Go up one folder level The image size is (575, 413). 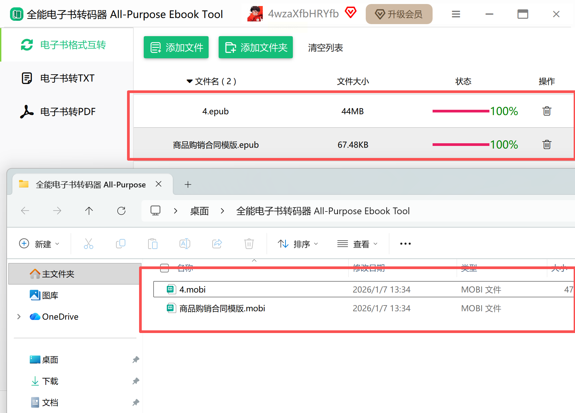click(89, 211)
